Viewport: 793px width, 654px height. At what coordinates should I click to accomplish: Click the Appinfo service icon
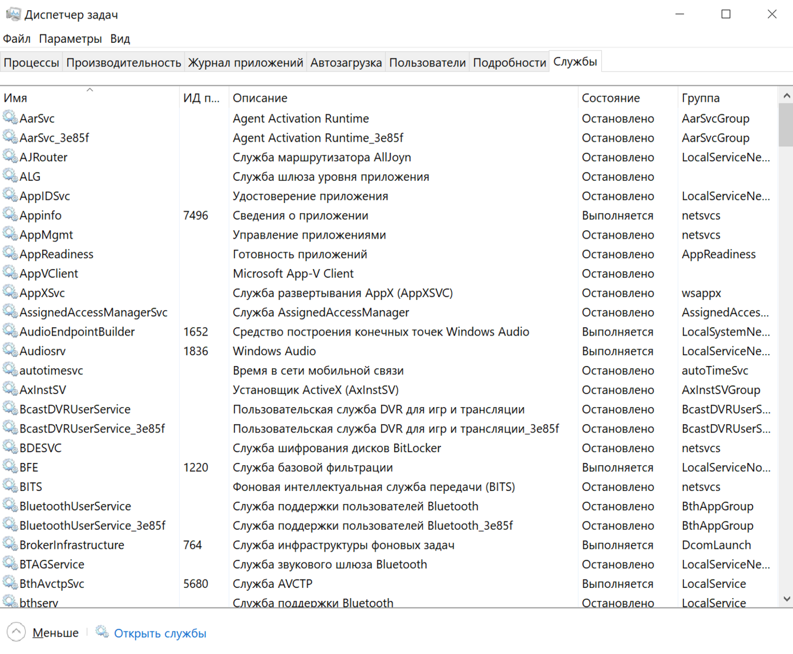pyautogui.click(x=10, y=215)
